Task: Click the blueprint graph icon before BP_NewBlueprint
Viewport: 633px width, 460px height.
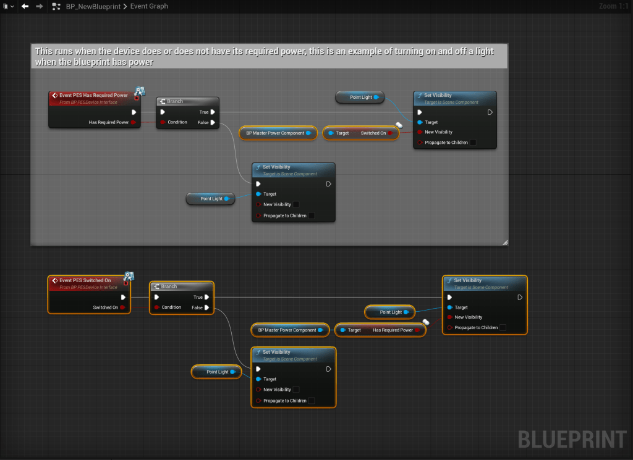Action: tap(56, 6)
